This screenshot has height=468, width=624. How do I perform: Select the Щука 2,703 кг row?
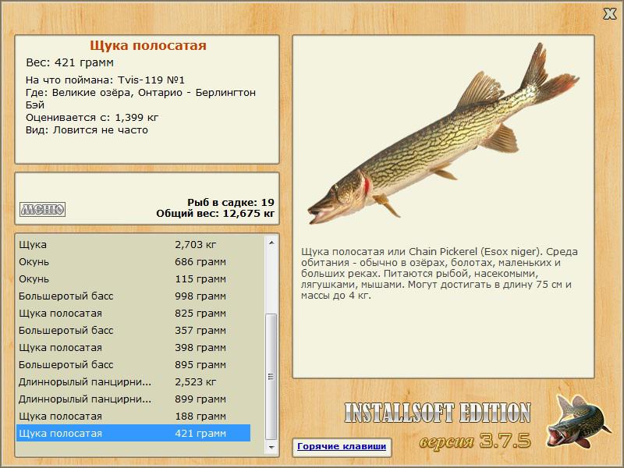coord(133,245)
